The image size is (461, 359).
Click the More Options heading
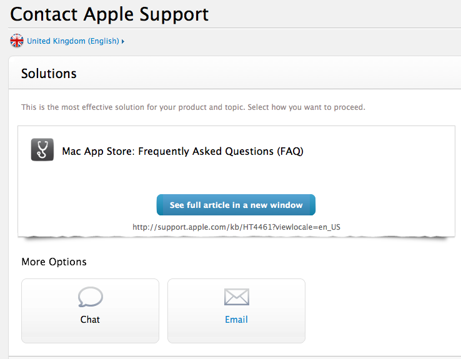[x=54, y=262]
